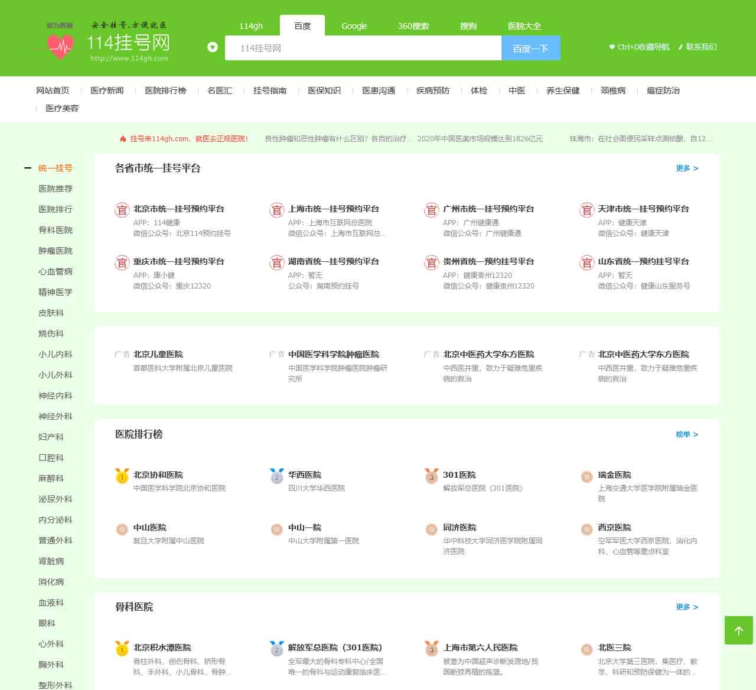Select 口腔科 in the left sidebar
Viewport: 756px width, 690px height.
pyautogui.click(x=51, y=458)
